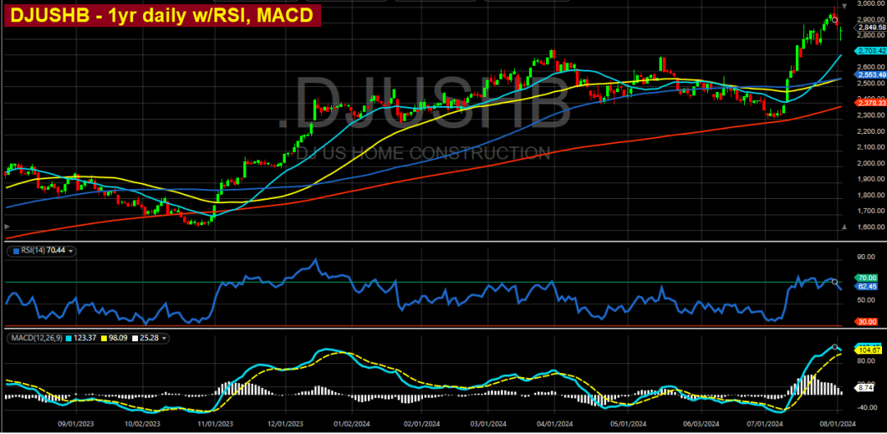The width and height of the screenshot is (887, 434).
Task: Select the cyan moving average label 2,703.42
Action: pyautogui.click(x=870, y=51)
